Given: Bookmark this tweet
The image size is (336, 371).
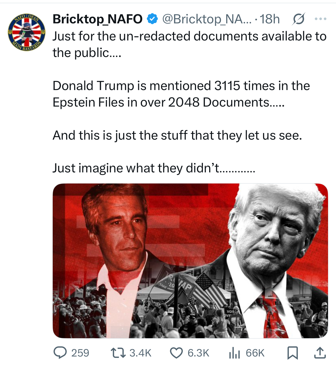Looking at the screenshot, I should click(292, 353).
